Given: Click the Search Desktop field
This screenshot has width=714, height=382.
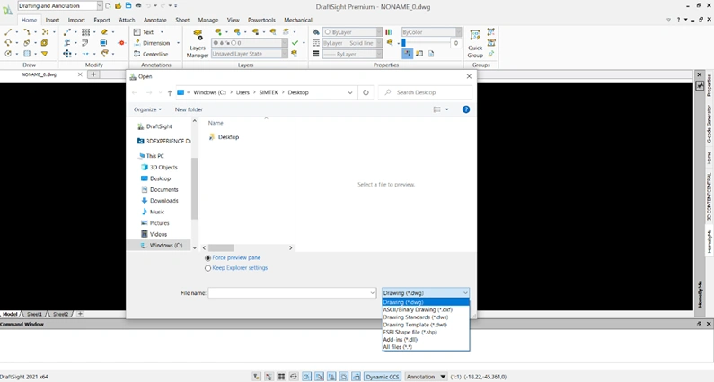Looking at the screenshot, I should [425, 92].
